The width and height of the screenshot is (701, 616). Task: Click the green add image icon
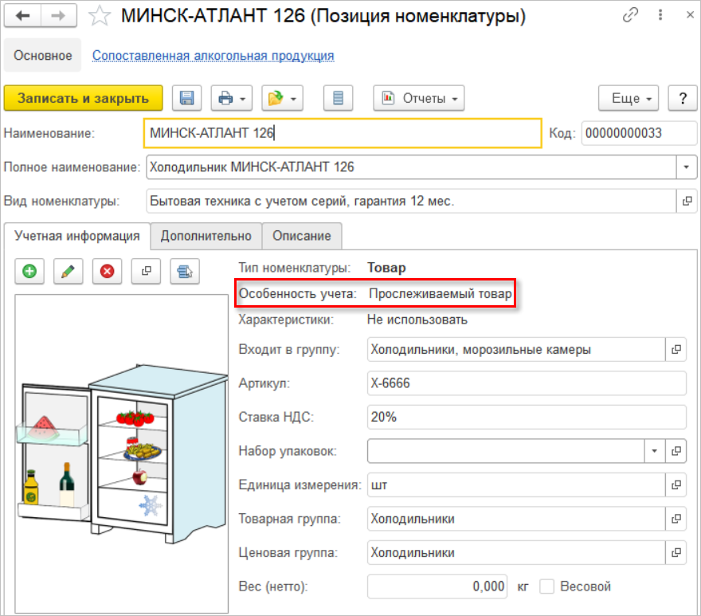(29, 271)
